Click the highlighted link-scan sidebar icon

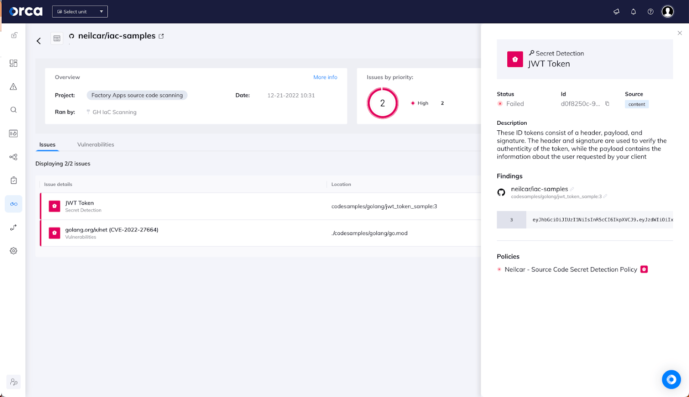point(13,203)
